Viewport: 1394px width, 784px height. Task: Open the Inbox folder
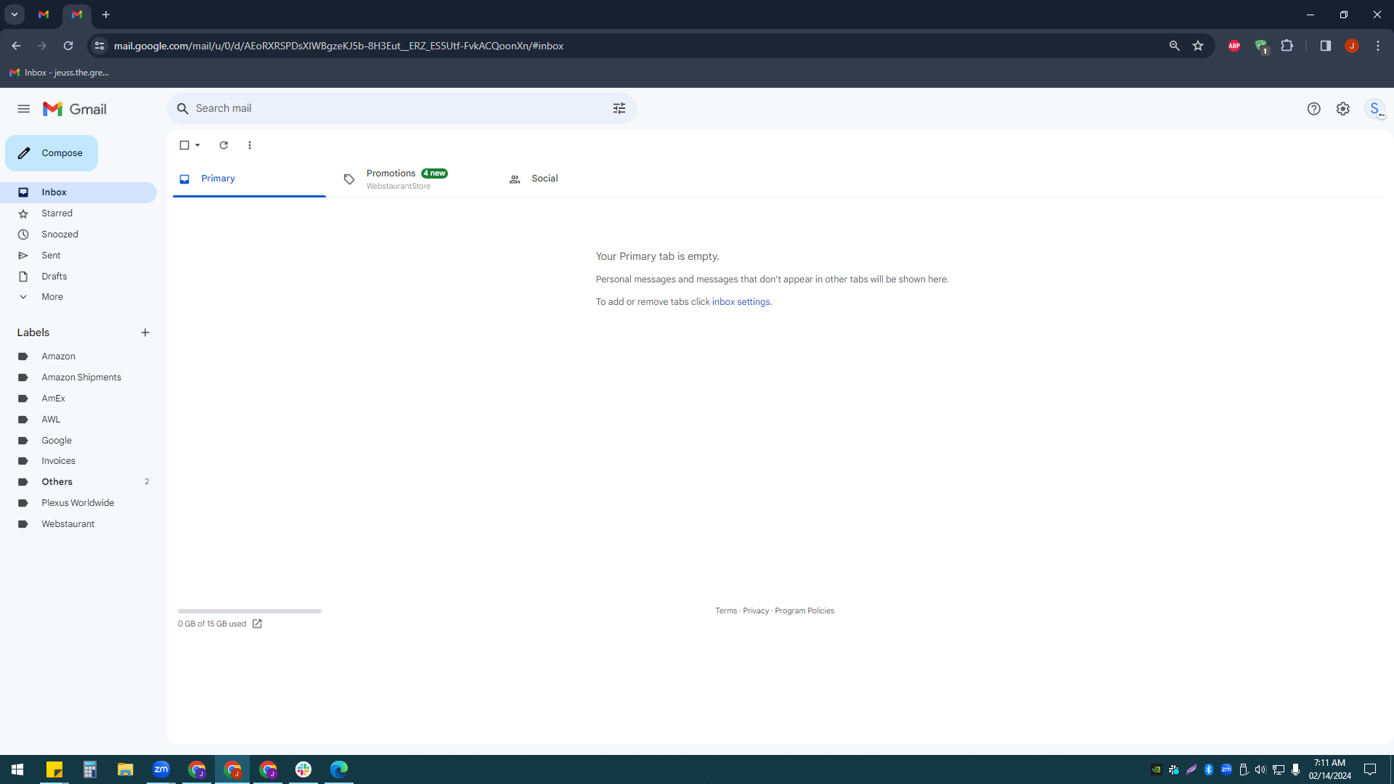click(x=78, y=192)
